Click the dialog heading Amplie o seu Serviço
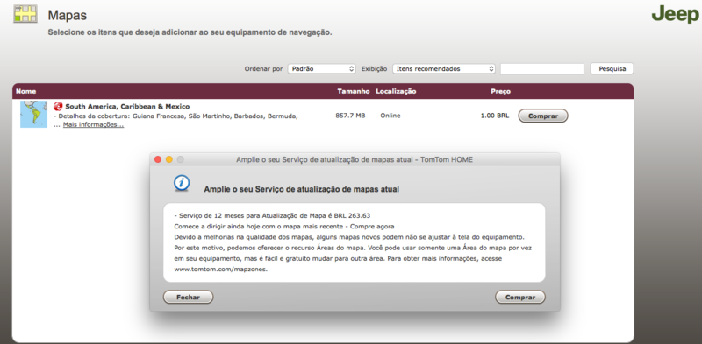The image size is (702, 344). point(301,189)
